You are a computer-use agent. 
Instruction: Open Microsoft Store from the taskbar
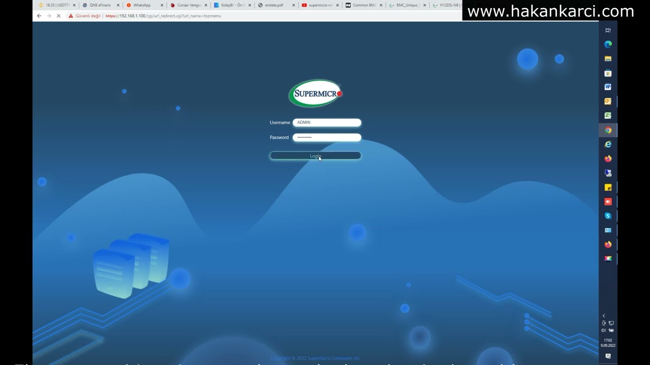click(x=608, y=73)
